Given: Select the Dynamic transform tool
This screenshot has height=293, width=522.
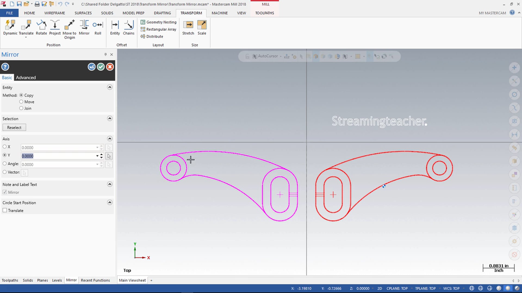Looking at the screenshot, I should pos(10,27).
